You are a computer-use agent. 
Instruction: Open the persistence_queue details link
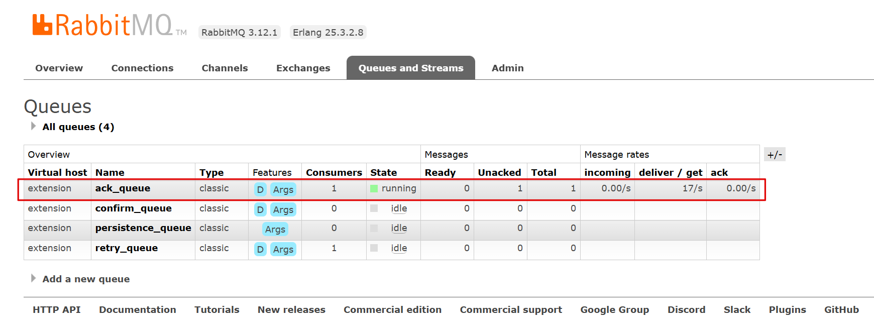click(143, 228)
